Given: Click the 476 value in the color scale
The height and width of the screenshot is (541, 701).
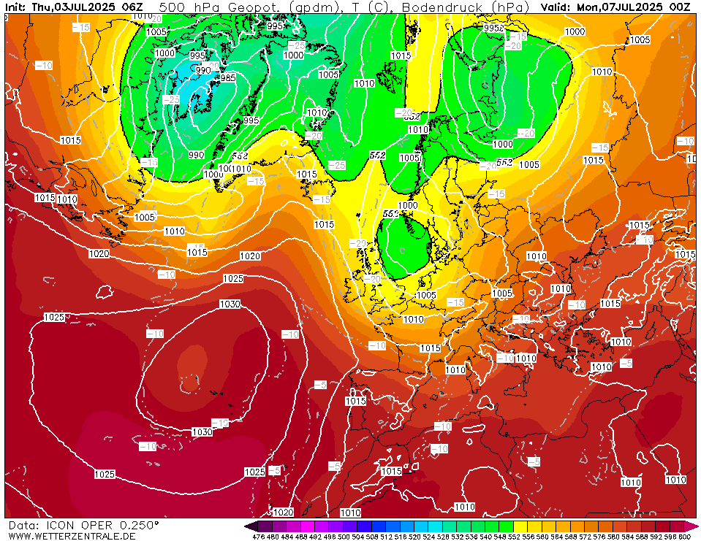Looking at the screenshot, I should (259, 537).
